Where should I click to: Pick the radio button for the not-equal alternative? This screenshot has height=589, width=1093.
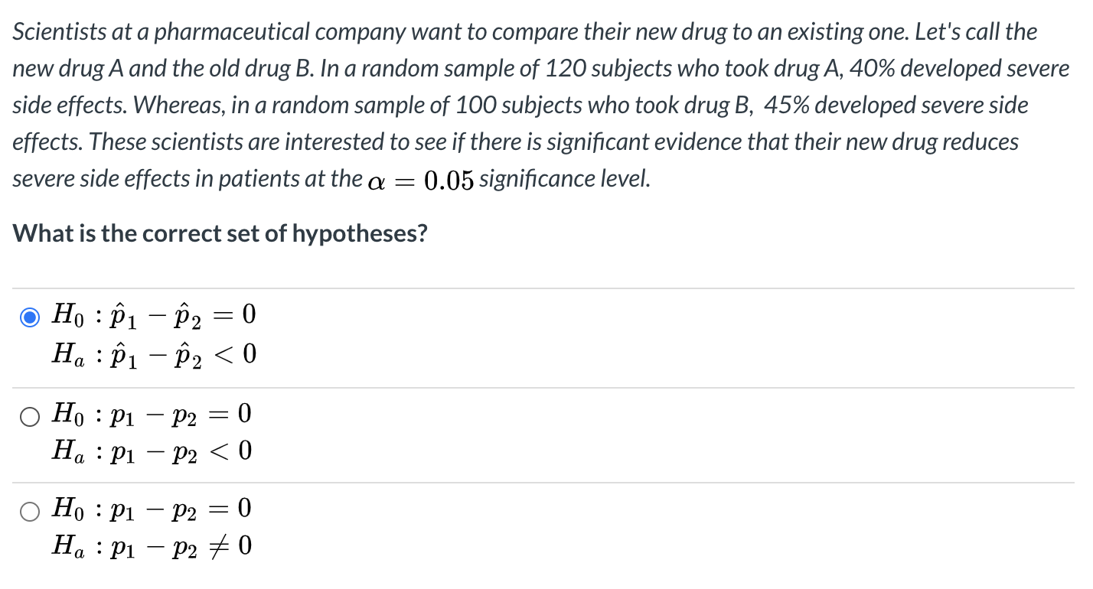[x=30, y=512]
